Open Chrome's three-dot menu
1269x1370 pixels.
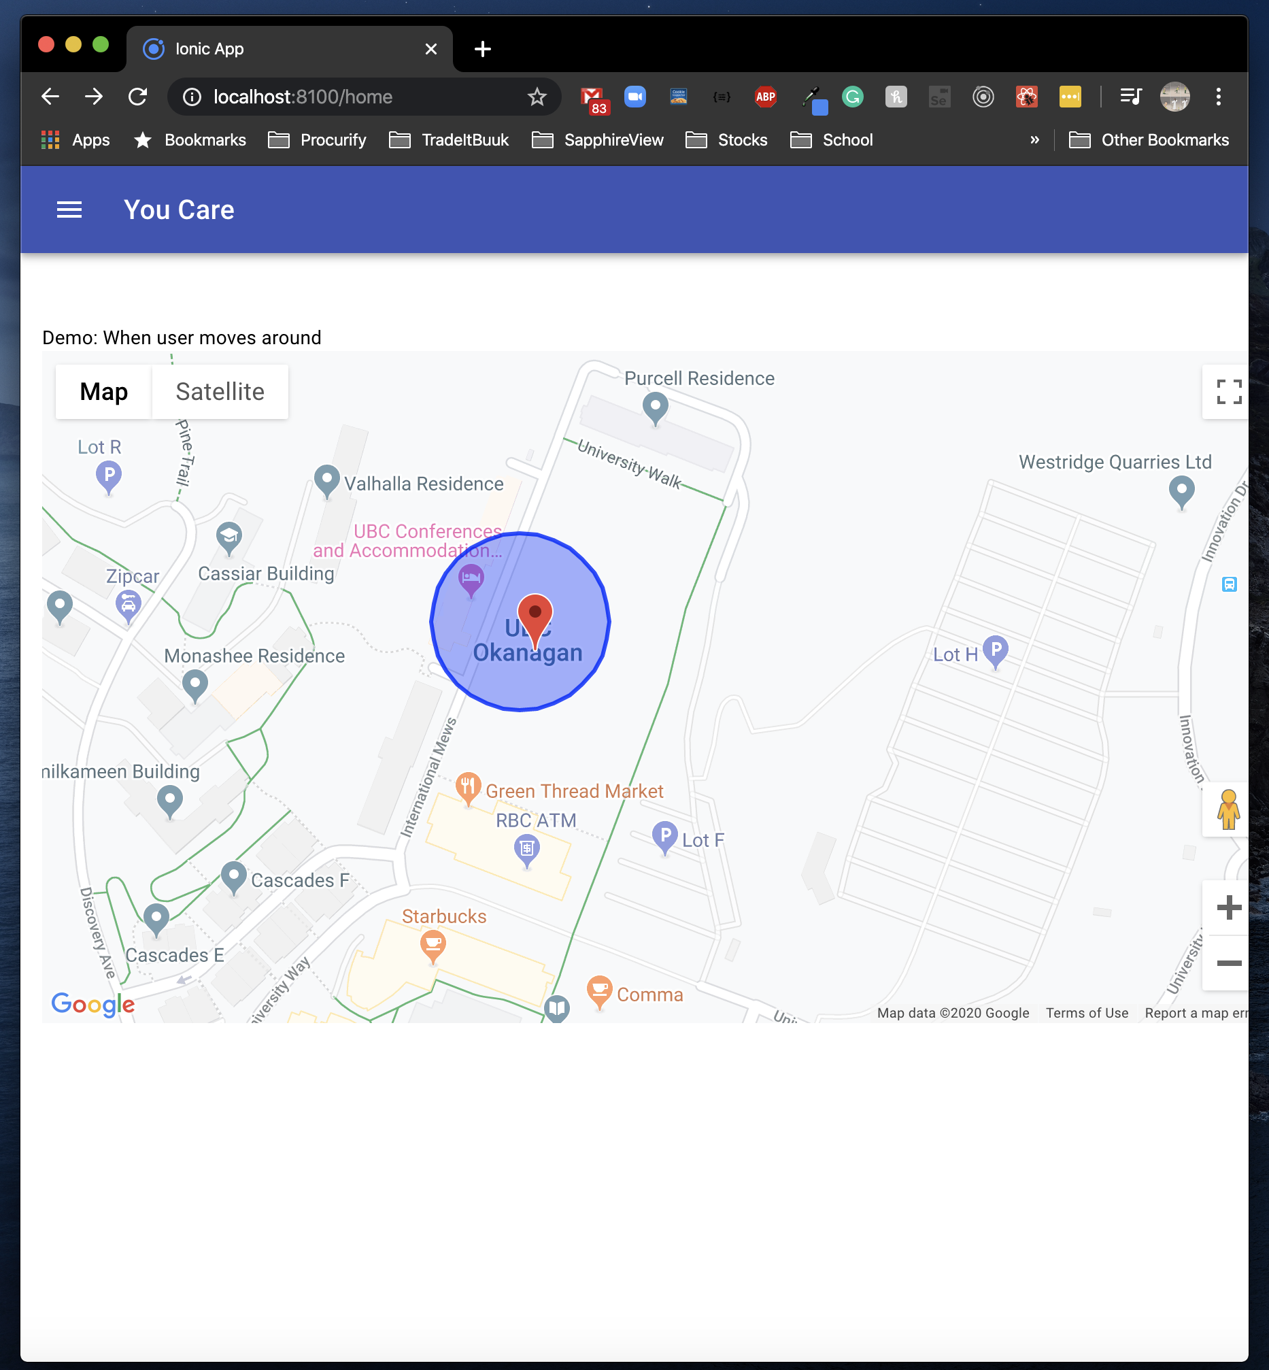[x=1219, y=97]
